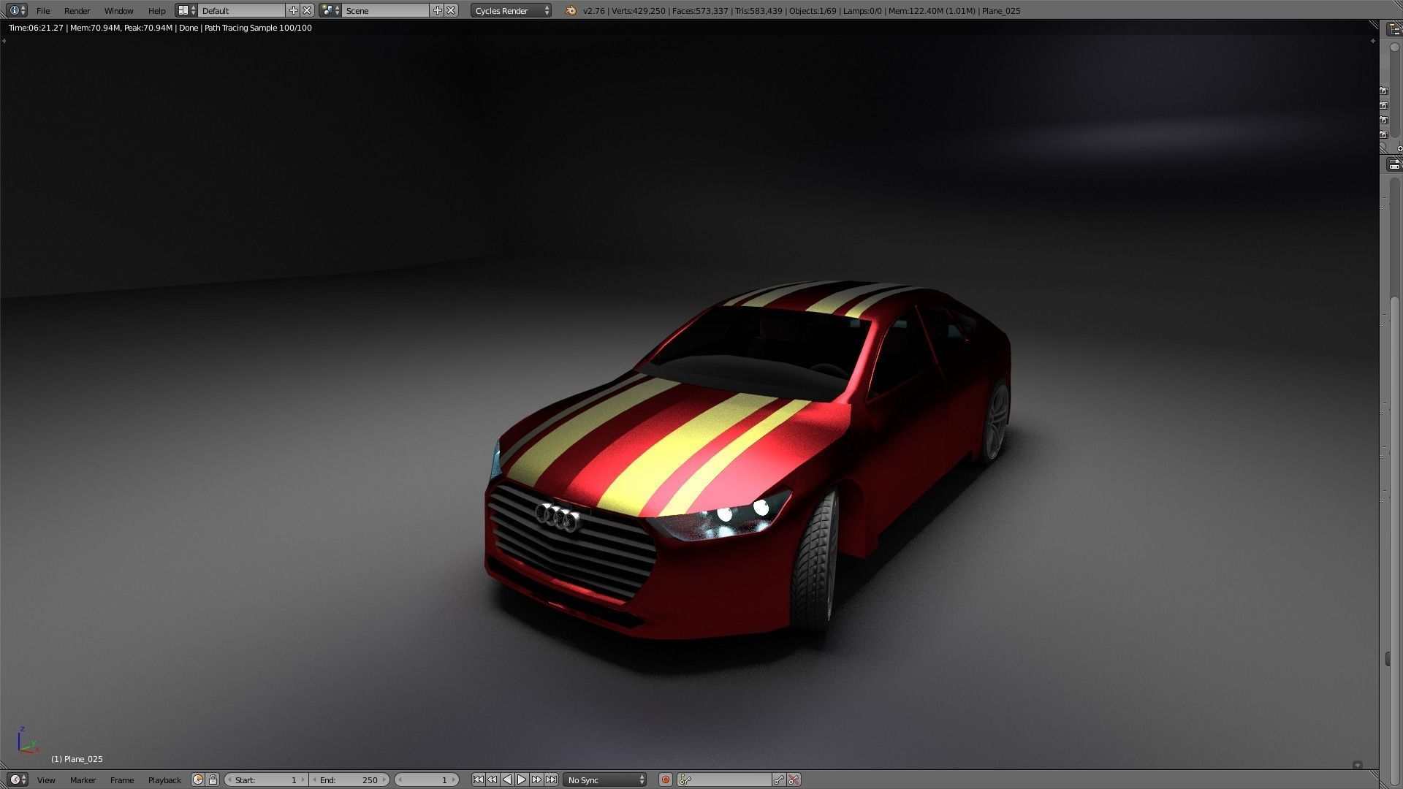The image size is (1403, 789).
Task: Click the active keying set field
Action: (724, 780)
